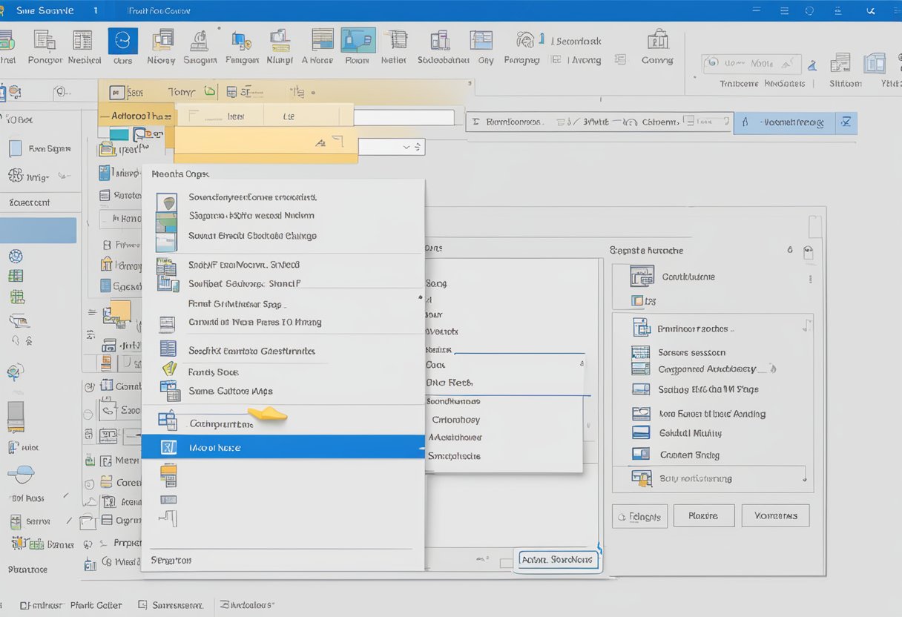Click the icon next to 'Cruonen Sndeg'
The height and width of the screenshot is (617, 902).
coord(641,454)
